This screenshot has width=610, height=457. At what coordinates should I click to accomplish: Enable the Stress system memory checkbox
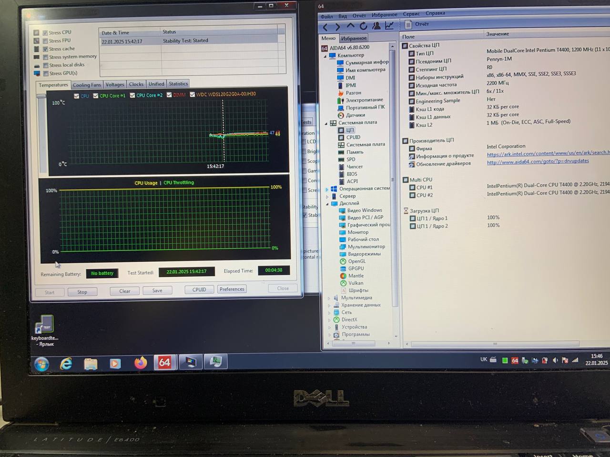pos(45,57)
